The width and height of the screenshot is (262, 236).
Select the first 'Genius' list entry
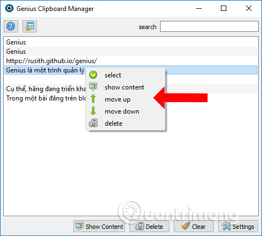point(131,42)
